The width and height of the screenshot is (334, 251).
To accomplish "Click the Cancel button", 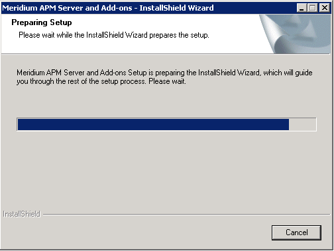I will [296, 233].
